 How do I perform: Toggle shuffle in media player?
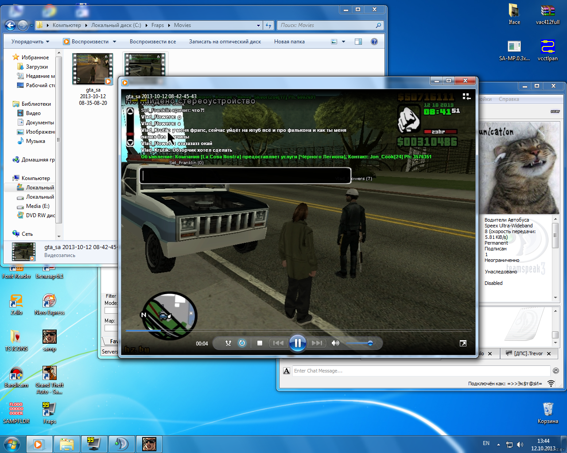[229, 343]
